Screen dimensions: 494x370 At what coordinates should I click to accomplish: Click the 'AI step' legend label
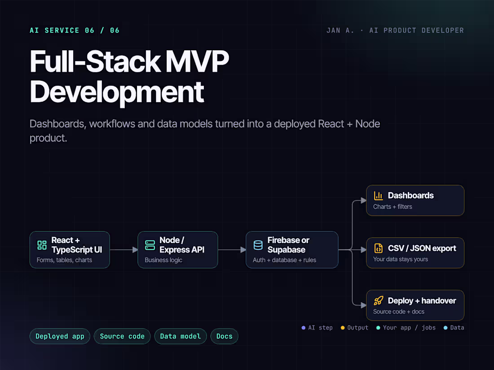point(320,328)
